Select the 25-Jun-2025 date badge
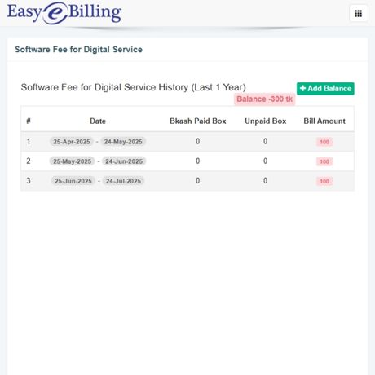 [x=73, y=181]
